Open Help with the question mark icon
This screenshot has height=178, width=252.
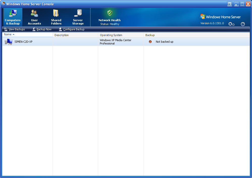point(243,24)
